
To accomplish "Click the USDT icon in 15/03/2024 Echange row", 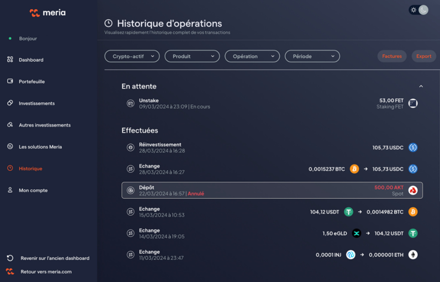I will (349, 212).
